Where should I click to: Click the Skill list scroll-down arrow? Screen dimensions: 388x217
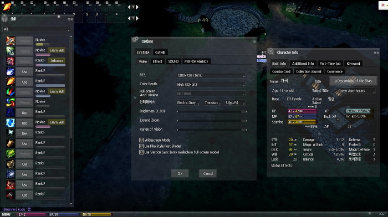coord(72,204)
